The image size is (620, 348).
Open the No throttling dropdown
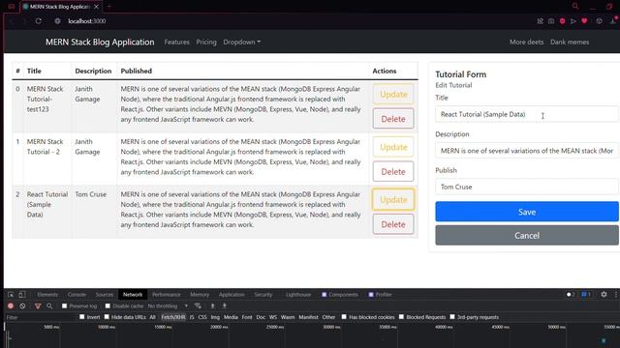click(168, 305)
